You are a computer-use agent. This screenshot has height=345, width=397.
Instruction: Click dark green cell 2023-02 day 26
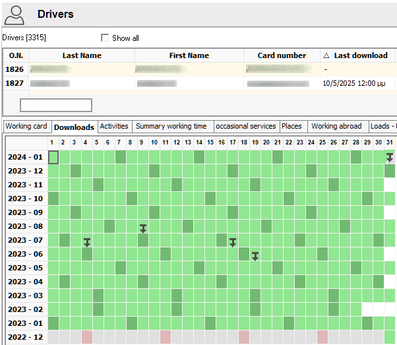point(334,309)
